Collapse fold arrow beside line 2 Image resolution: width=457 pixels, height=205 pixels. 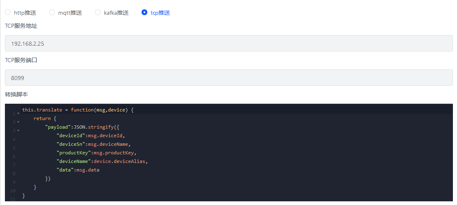[18, 122]
